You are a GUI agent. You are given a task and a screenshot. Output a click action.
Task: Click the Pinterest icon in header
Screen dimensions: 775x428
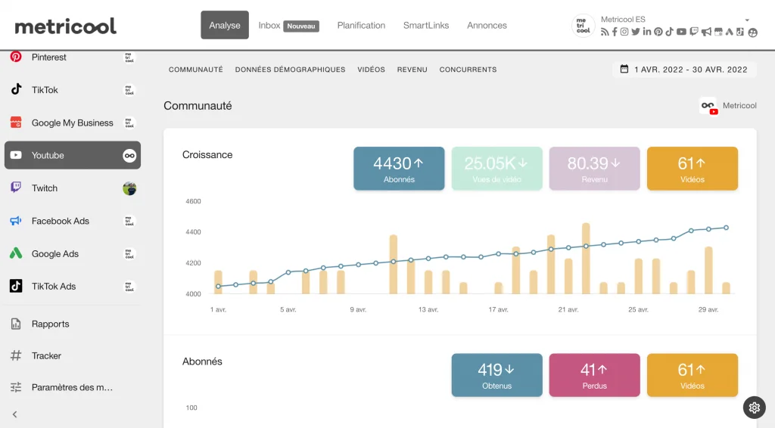tap(658, 32)
